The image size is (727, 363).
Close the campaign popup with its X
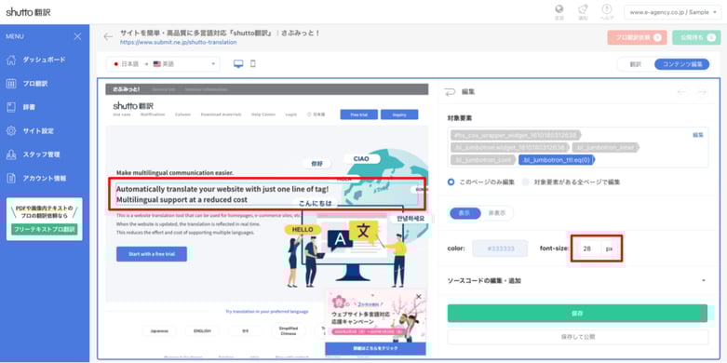click(x=419, y=296)
